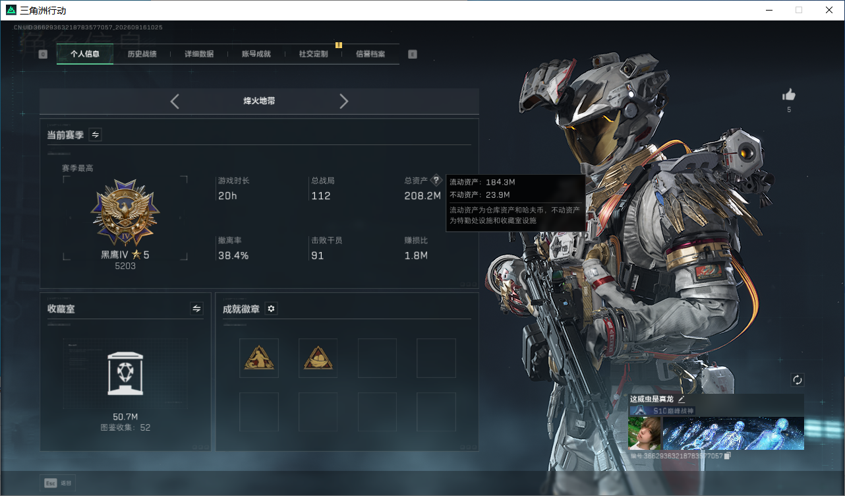
Task: Click the 击败干员 91 value
Action: pos(318,255)
